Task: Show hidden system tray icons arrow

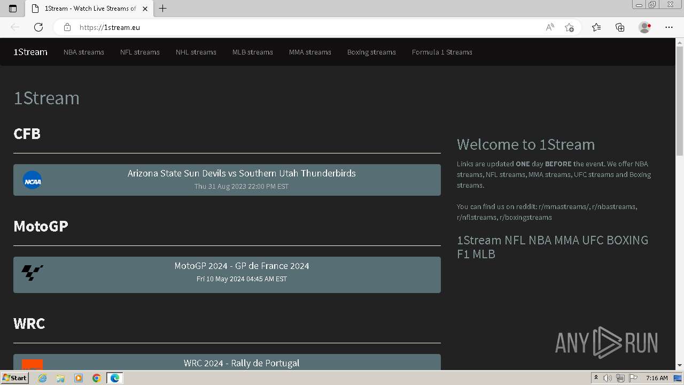Action: coord(596,378)
